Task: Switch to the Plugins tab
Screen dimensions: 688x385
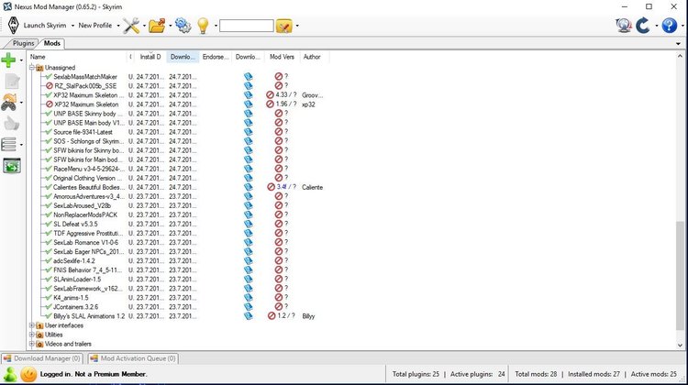Action: pos(23,43)
